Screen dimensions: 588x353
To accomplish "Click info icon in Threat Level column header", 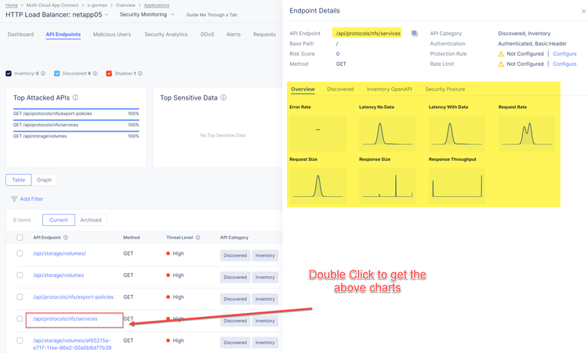I will pyautogui.click(x=198, y=238).
